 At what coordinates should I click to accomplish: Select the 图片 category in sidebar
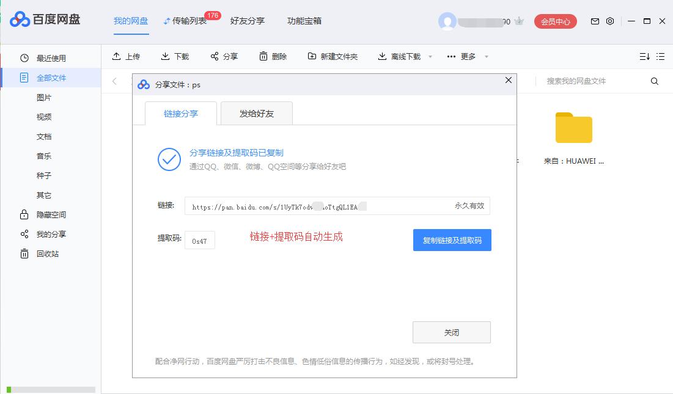44,97
